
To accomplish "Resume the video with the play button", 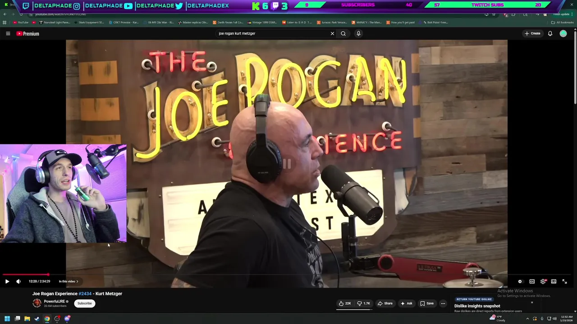I will (7, 281).
